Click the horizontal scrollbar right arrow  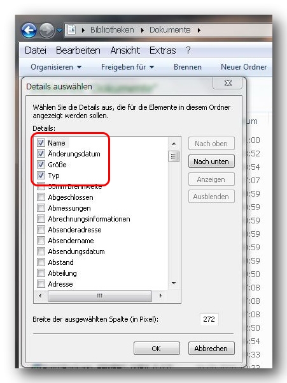(x=160, y=296)
